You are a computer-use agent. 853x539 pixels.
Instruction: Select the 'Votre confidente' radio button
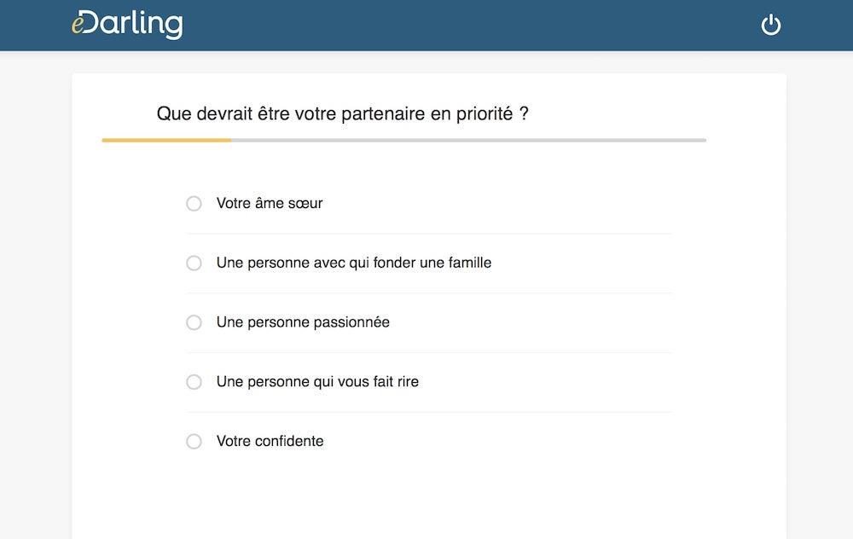click(x=194, y=441)
